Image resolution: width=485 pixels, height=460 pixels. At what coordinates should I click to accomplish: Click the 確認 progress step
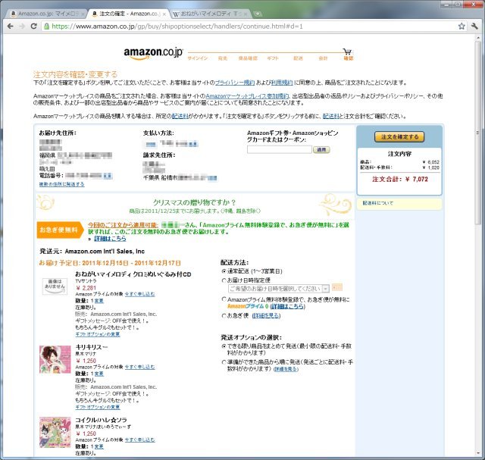point(349,58)
